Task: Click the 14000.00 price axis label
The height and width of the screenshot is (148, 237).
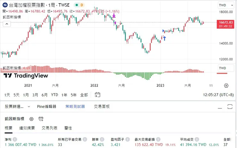Action: pyautogui.click(x=226, y=43)
